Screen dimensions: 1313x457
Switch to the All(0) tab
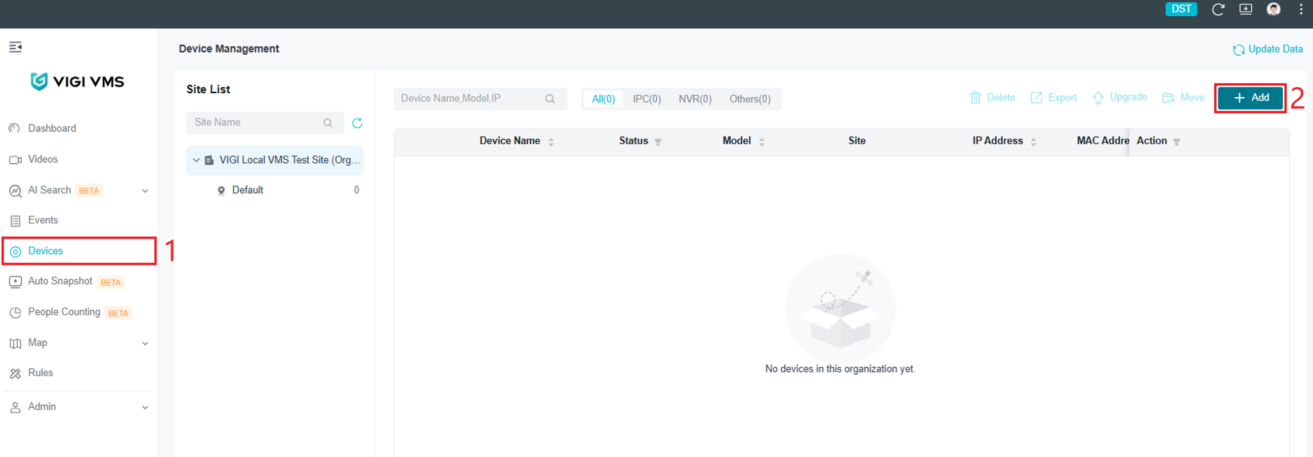point(603,99)
